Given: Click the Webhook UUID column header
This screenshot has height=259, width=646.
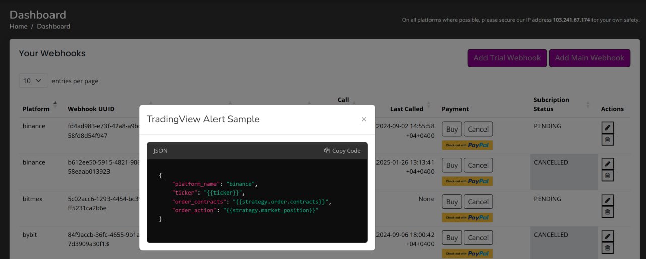Looking at the screenshot, I should pos(91,109).
